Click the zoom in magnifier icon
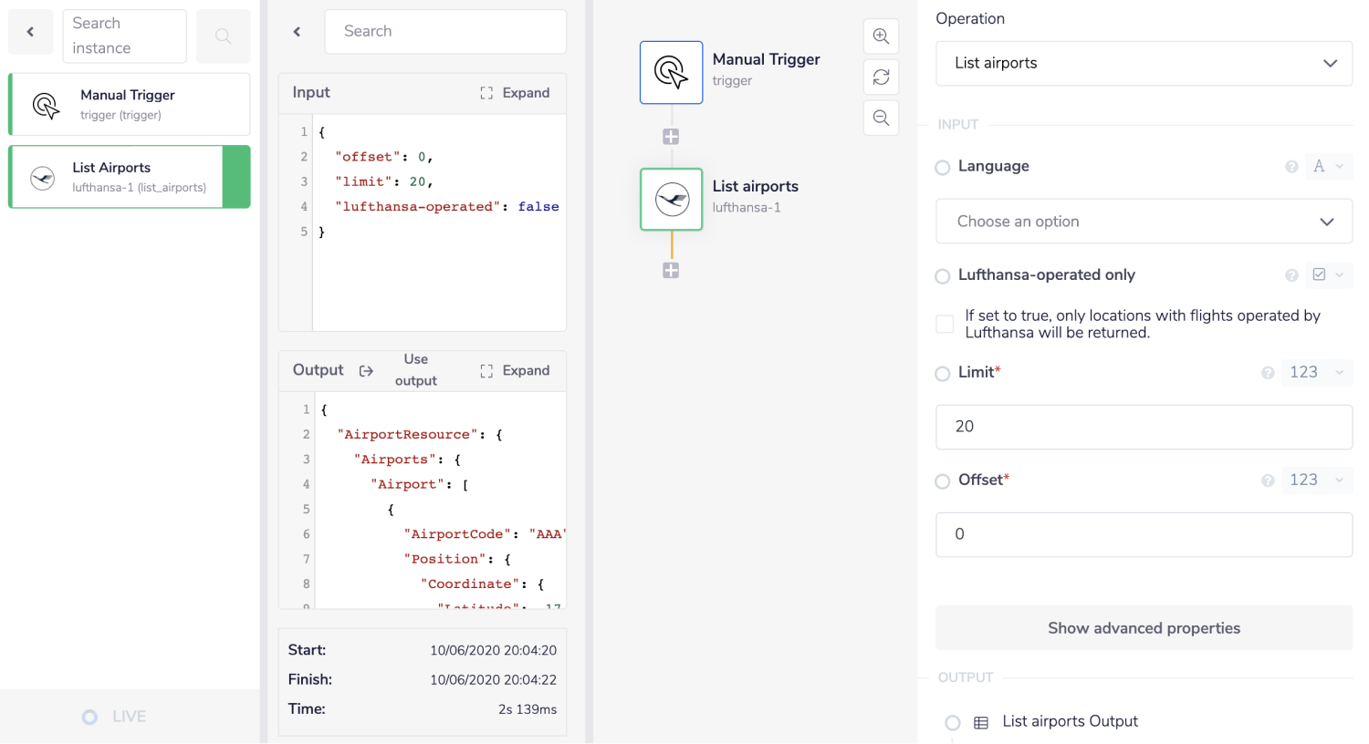This screenshot has width=1369, height=744. pyautogui.click(x=881, y=36)
